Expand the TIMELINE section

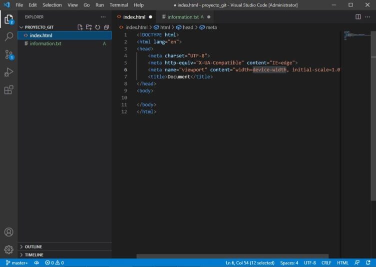tap(34, 254)
